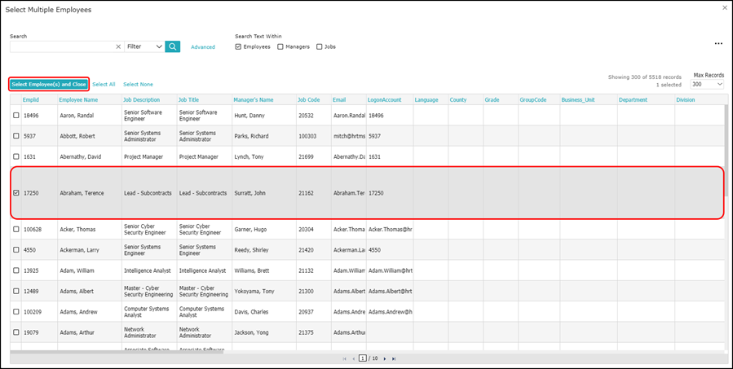Close the Select Multiple Employees dialog
733x369 pixels.
[x=726, y=8]
